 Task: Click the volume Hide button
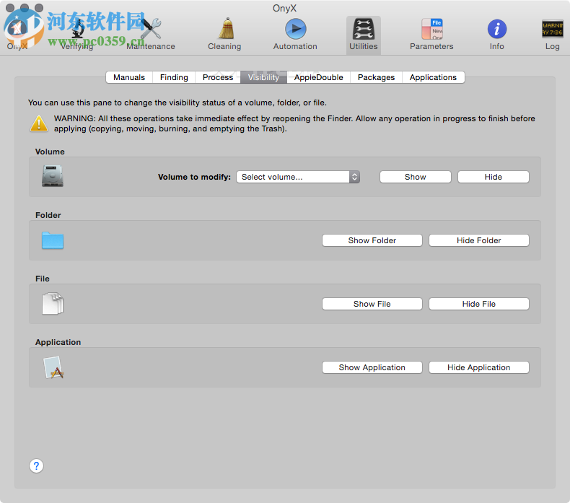[x=494, y=177]
